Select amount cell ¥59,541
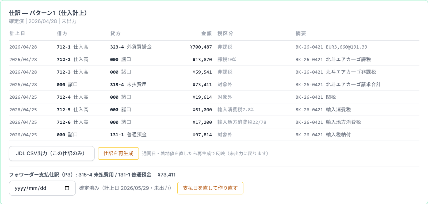This screenshot has width=428, height=204. click(x=202, y=72)
